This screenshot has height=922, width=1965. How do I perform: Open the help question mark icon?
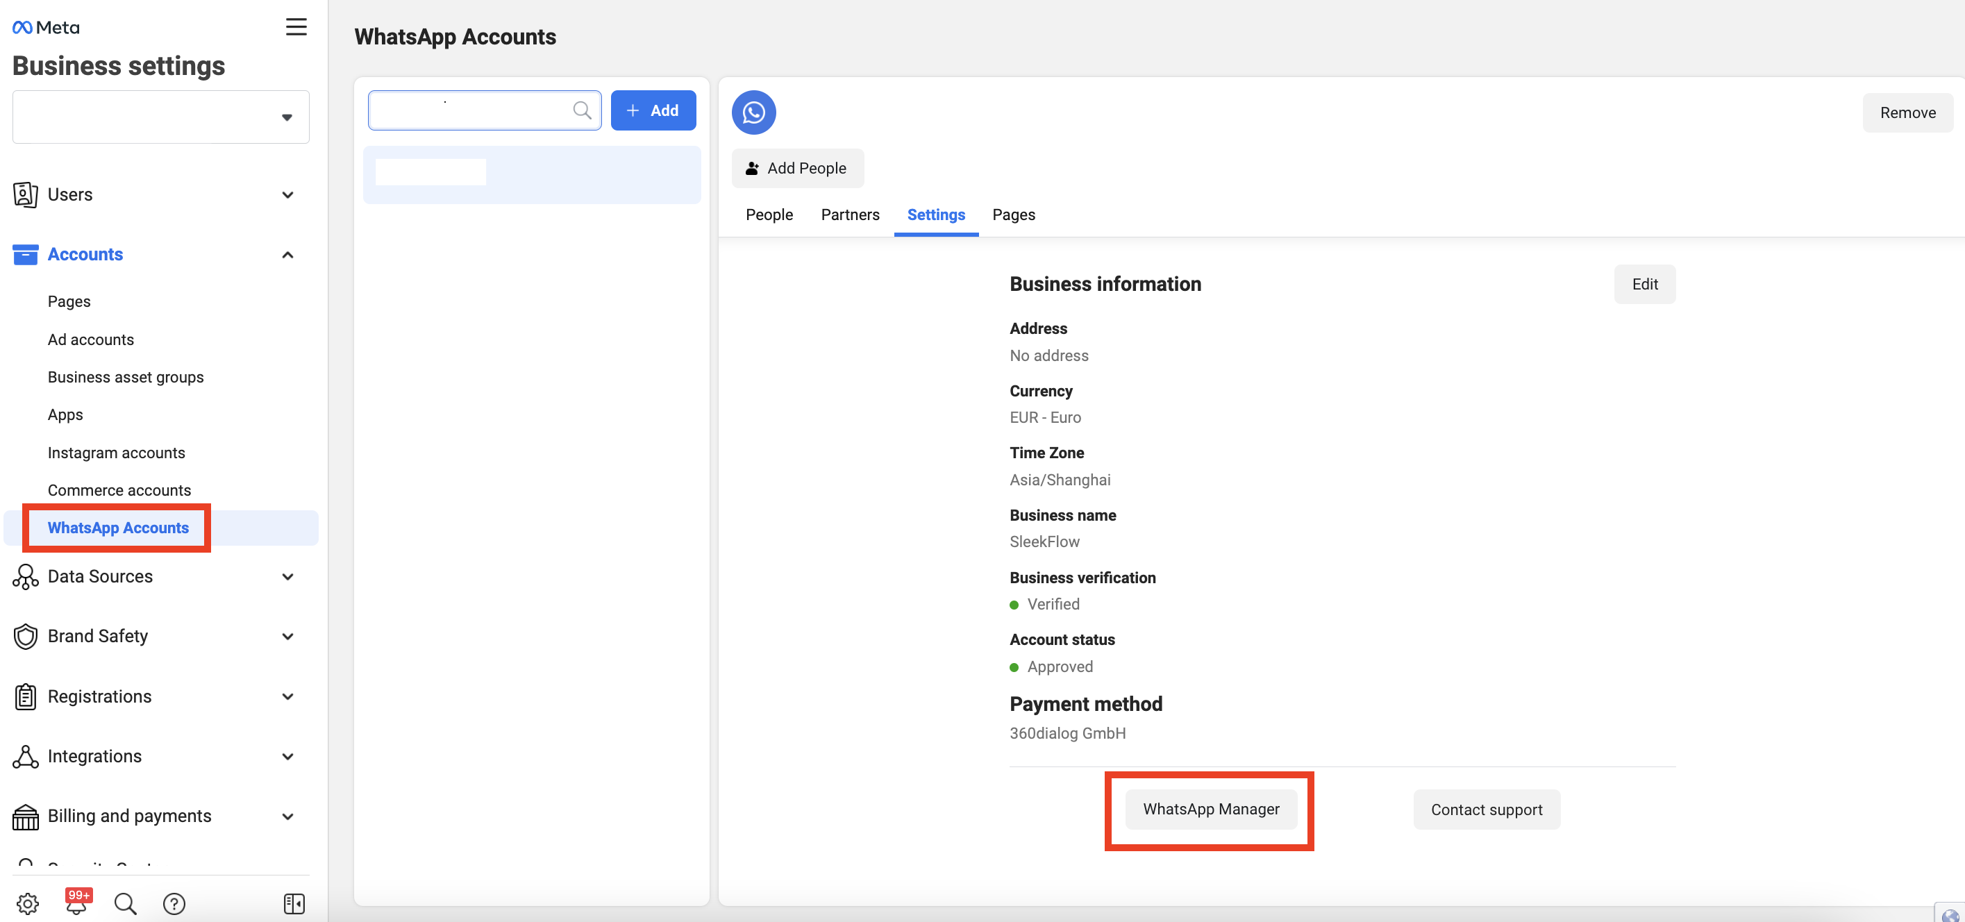pos(174,904)
